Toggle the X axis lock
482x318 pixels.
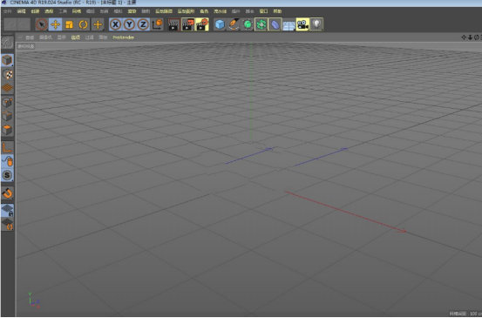115,24
